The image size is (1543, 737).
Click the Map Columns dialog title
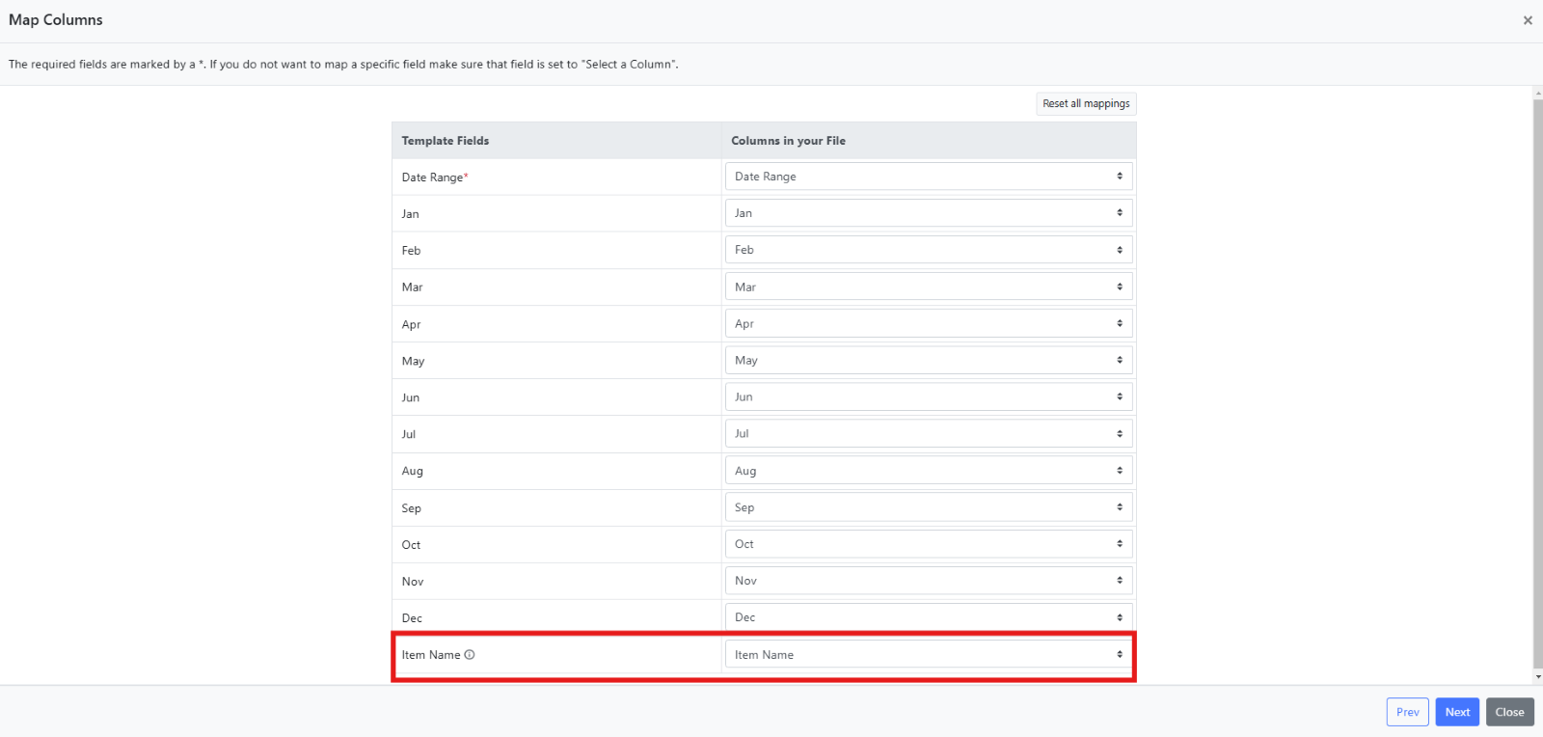[x=56, y=20]
